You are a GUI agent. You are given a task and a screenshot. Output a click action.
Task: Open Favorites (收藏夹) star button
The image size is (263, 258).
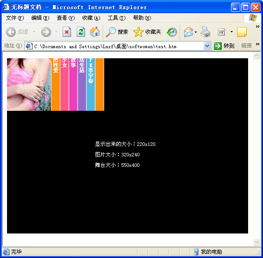[147, 32]
